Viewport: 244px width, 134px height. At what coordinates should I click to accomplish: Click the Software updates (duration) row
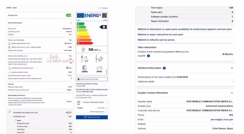[192, 17]
